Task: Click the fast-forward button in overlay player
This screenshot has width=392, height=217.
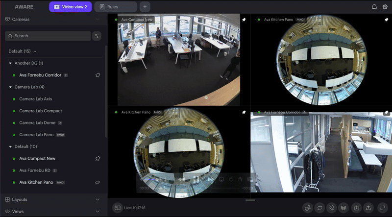Action: click(210, 179)
